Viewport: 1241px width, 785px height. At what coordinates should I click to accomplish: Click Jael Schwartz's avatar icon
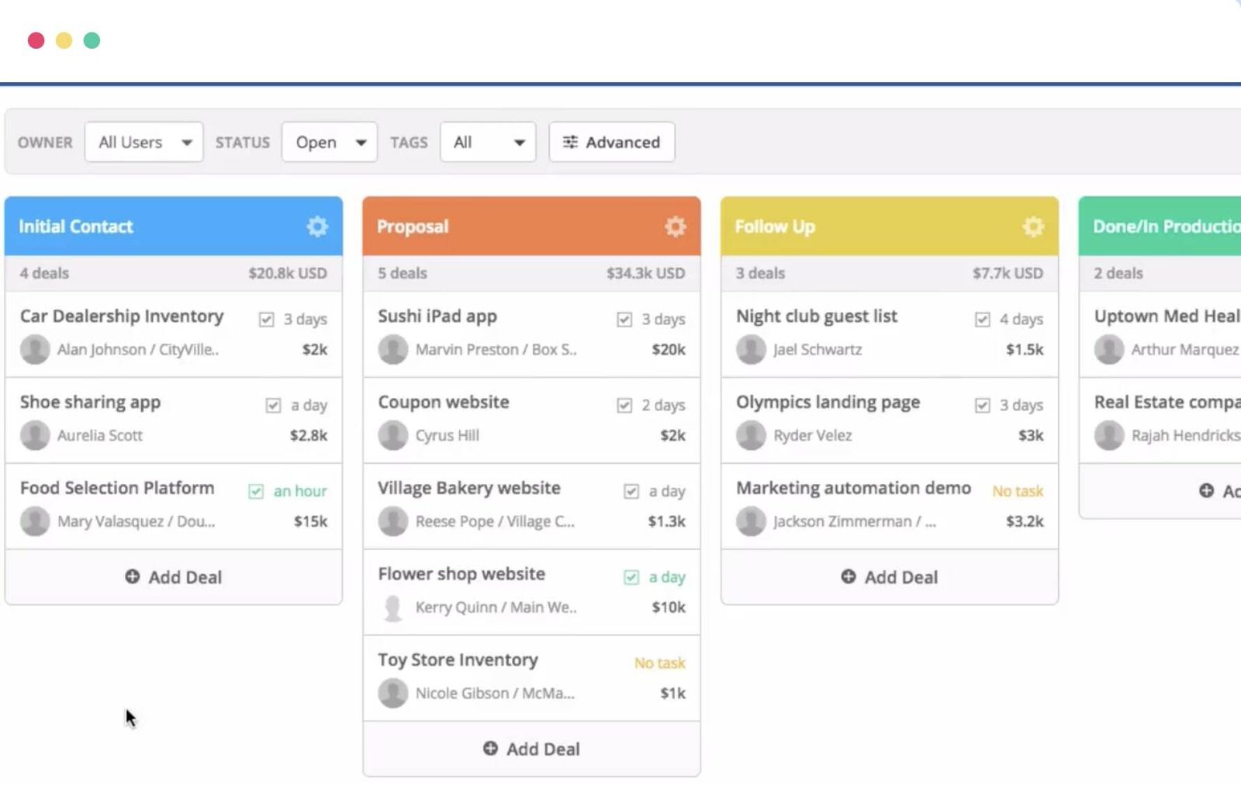point(751,350)
